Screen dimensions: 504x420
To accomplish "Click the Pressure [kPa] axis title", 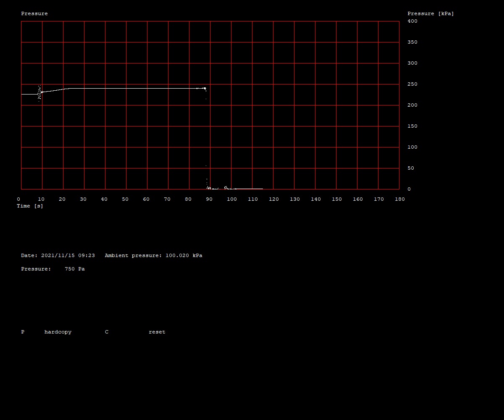I will (x=430, y=13).
